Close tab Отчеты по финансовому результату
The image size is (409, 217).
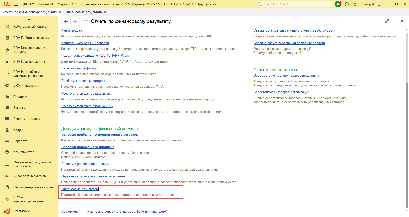60,12
